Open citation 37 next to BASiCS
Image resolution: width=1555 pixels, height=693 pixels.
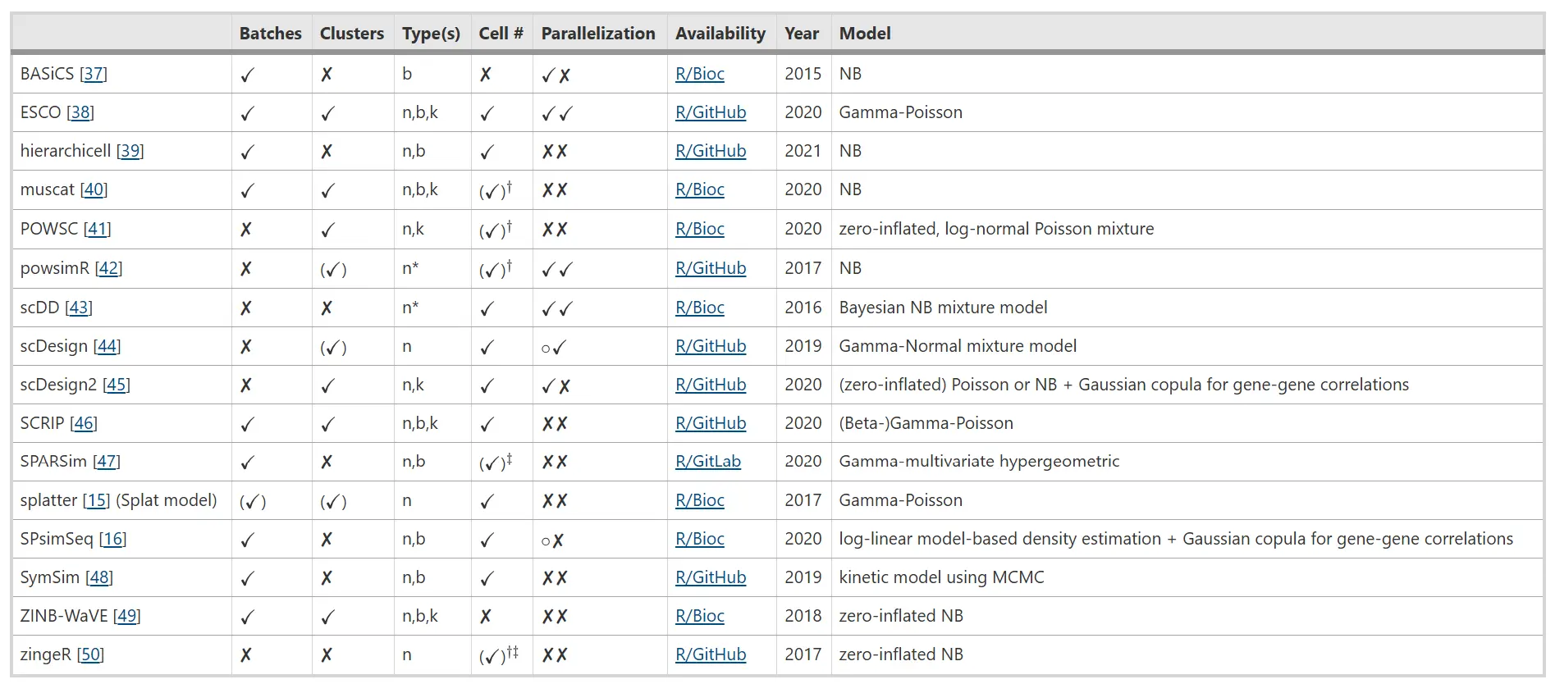pyautogui.click(x=94, y=74)
